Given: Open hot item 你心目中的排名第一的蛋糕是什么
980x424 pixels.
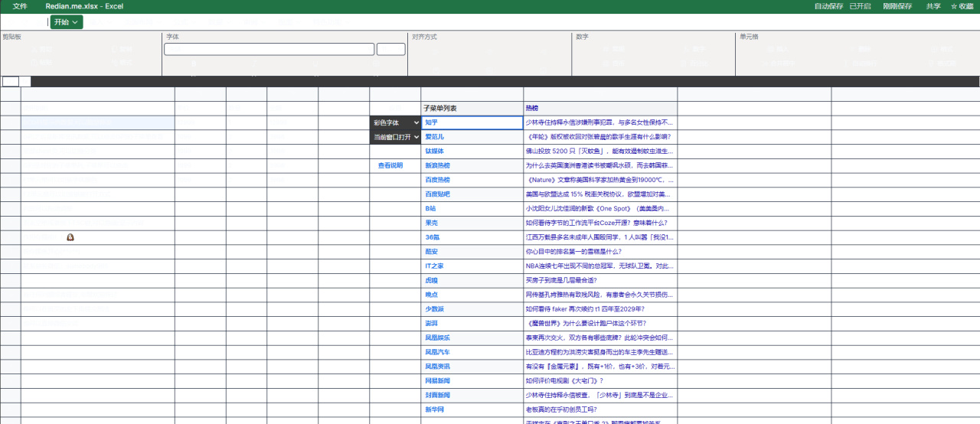Looking at the screenshot, I should [573, 252].
